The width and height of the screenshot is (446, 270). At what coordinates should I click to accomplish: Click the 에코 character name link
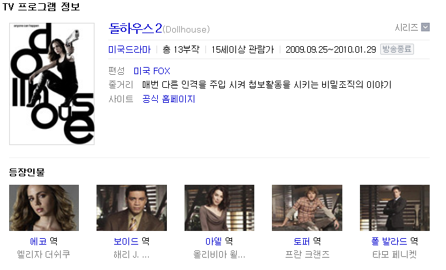38,241
